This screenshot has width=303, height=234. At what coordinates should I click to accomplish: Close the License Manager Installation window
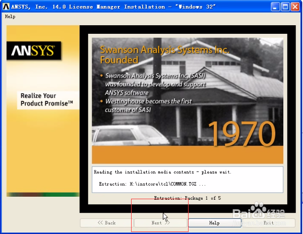[295, 7]
